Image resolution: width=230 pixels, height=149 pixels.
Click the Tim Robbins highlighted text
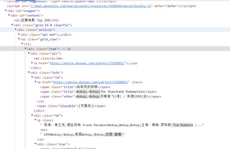183,125
